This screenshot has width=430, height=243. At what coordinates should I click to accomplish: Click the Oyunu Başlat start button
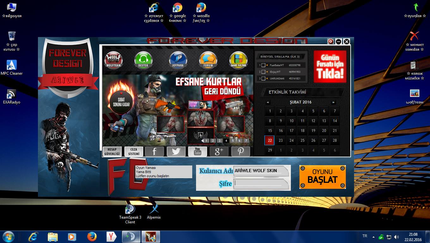coord(322,177)
